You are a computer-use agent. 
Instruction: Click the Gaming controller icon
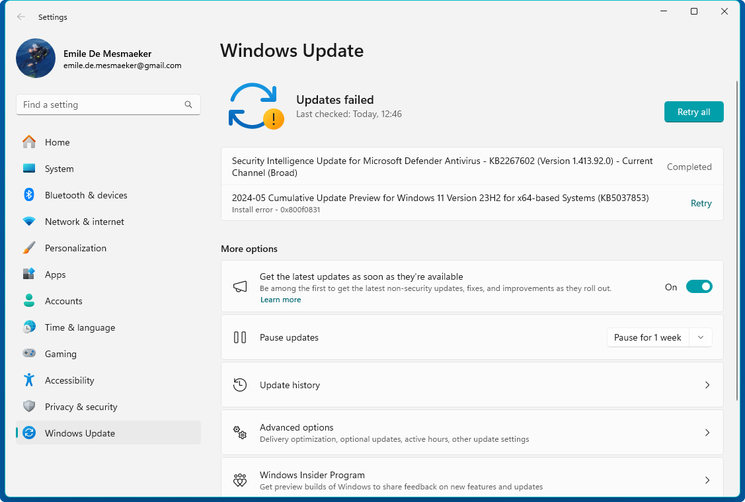(x=29, y=353)
